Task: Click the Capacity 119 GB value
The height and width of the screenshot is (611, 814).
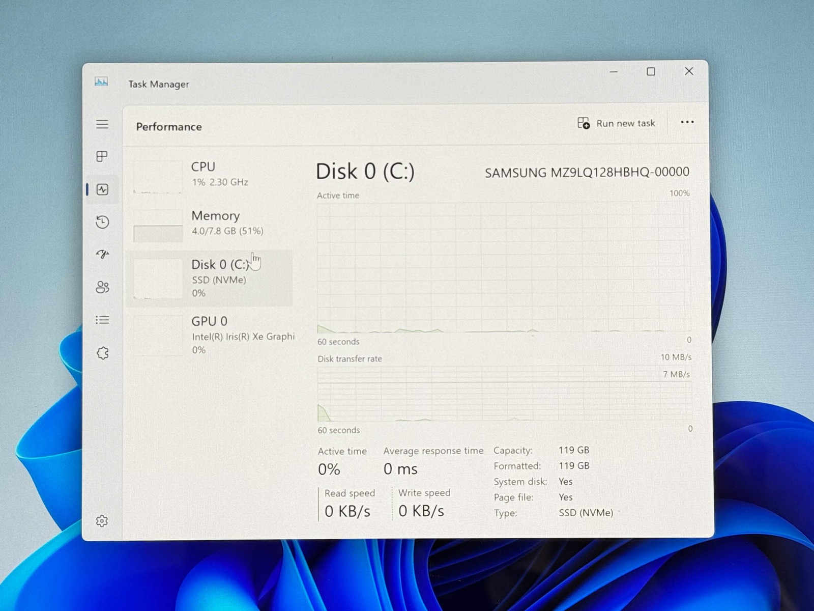Action: (x=574, y=450)
